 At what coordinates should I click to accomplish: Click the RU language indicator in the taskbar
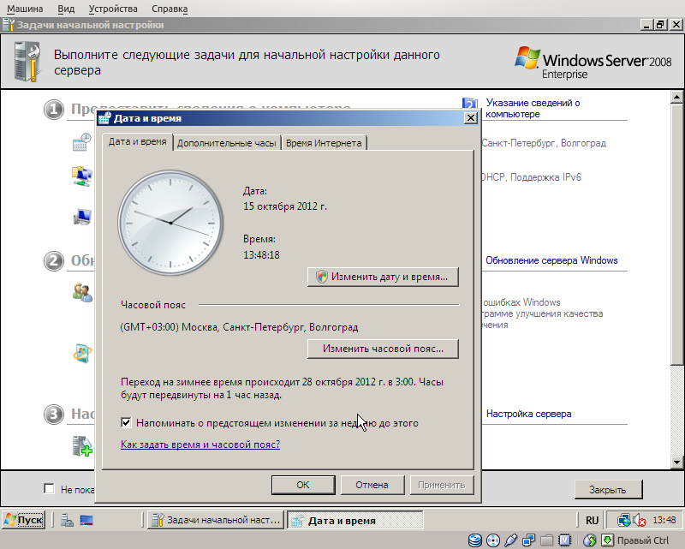click(x=592, y=520)
